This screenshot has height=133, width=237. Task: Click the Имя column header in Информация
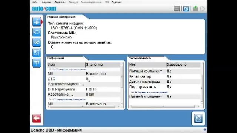(66, 65)
